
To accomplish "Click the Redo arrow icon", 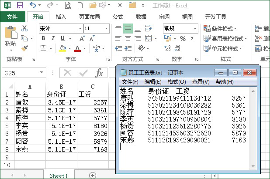I will click(x=50, y=5).
